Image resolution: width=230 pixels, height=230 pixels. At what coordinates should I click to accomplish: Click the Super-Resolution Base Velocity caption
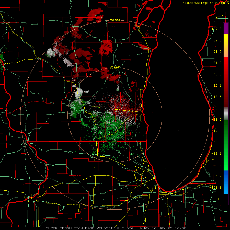click(116, 228)
